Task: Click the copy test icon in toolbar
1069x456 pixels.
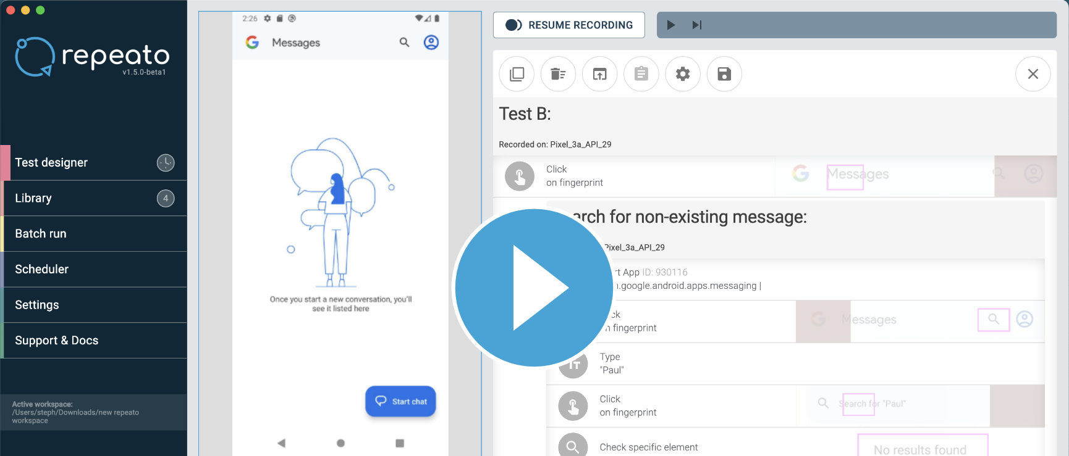Action: pyautogui.click(x=517, y=74)
